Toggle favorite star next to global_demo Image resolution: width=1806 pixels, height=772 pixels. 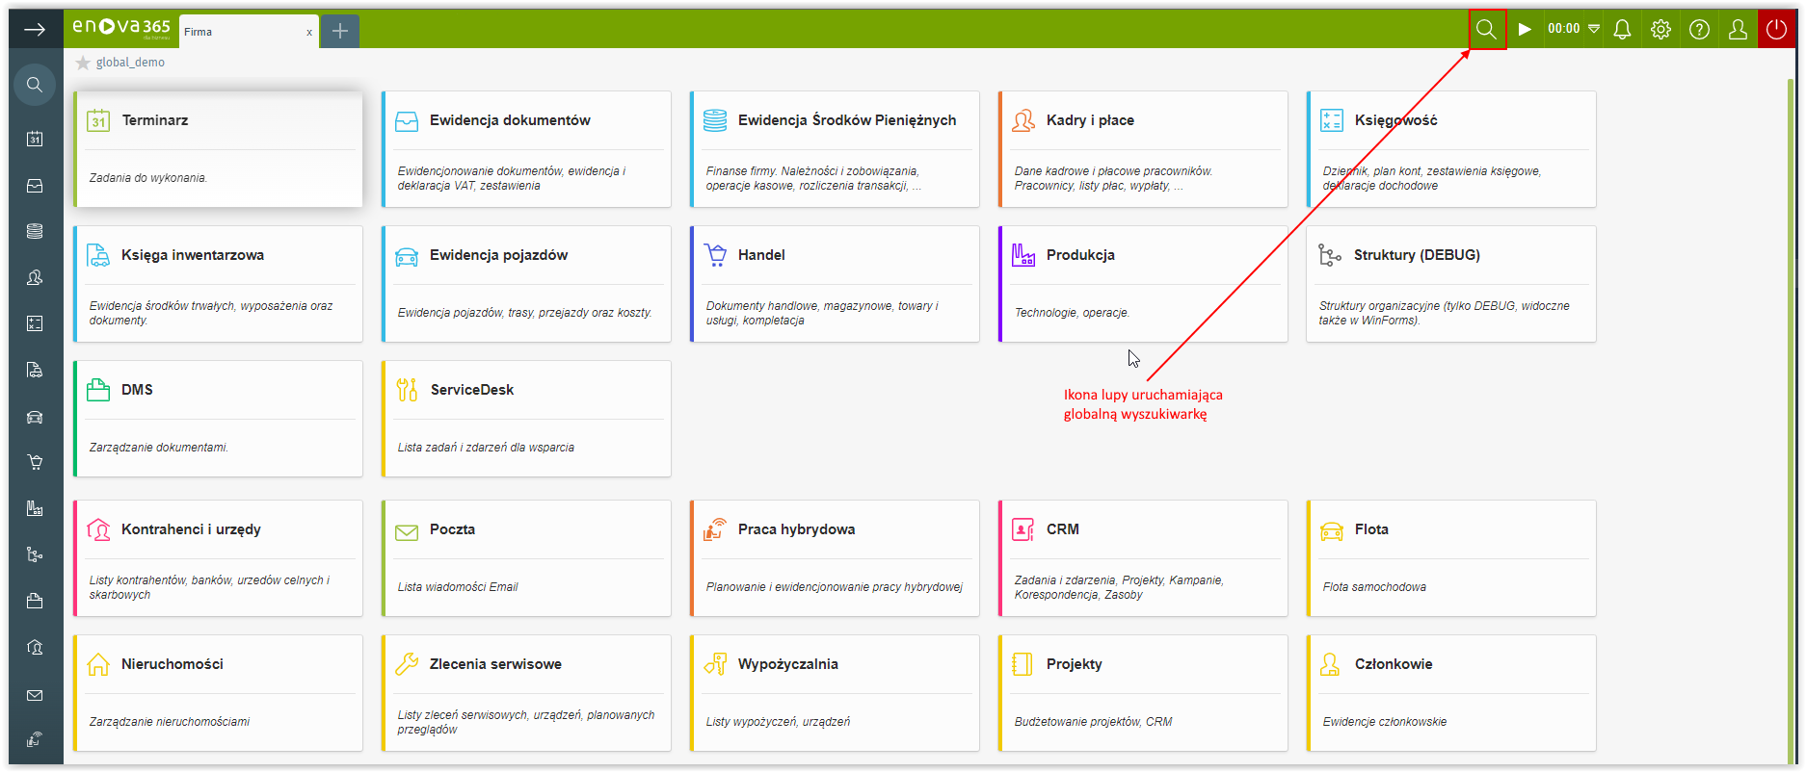point(83,63)
